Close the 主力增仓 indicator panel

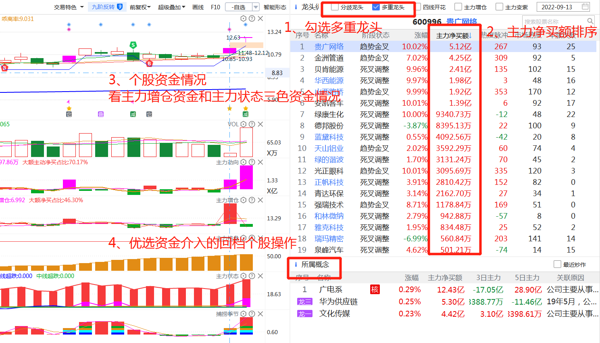[260, 200]
